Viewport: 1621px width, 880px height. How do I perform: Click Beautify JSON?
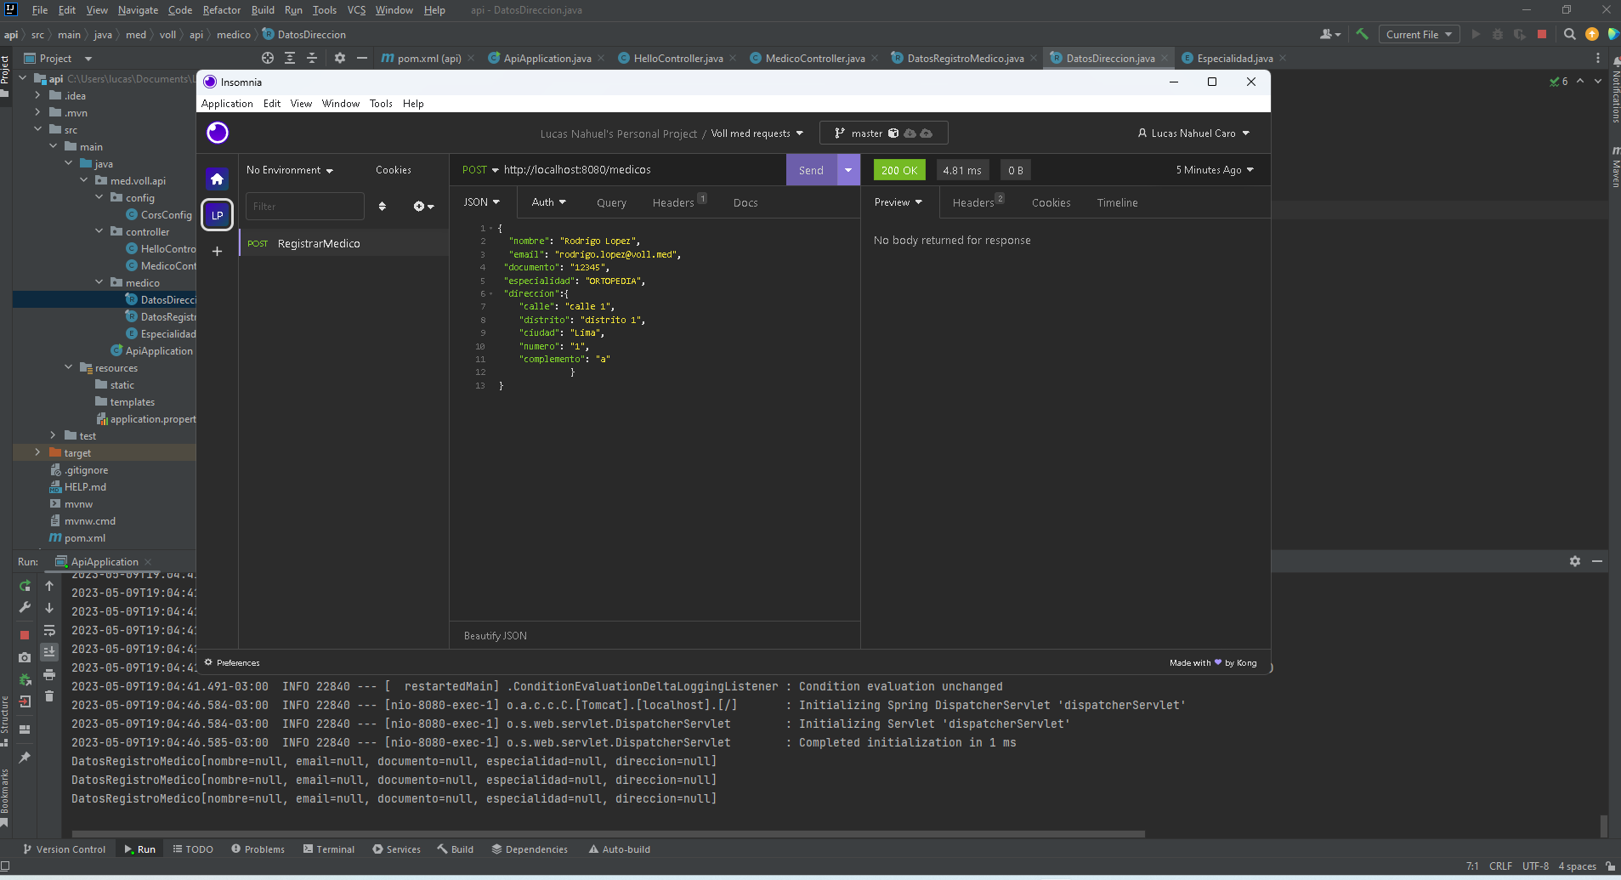(496, 636)
